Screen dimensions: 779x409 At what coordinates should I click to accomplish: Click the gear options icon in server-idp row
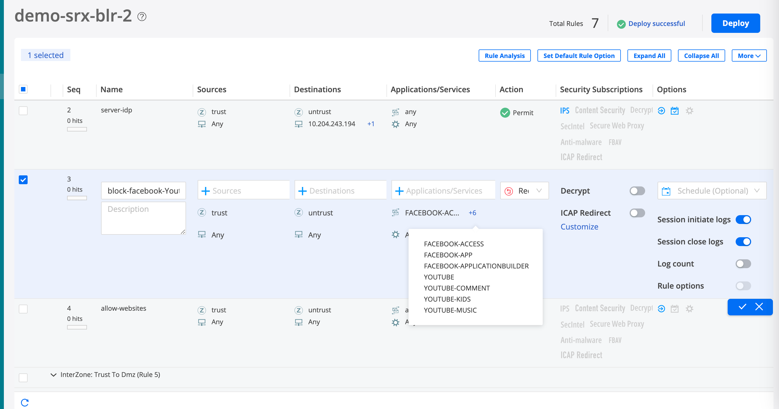click(689, 111)
